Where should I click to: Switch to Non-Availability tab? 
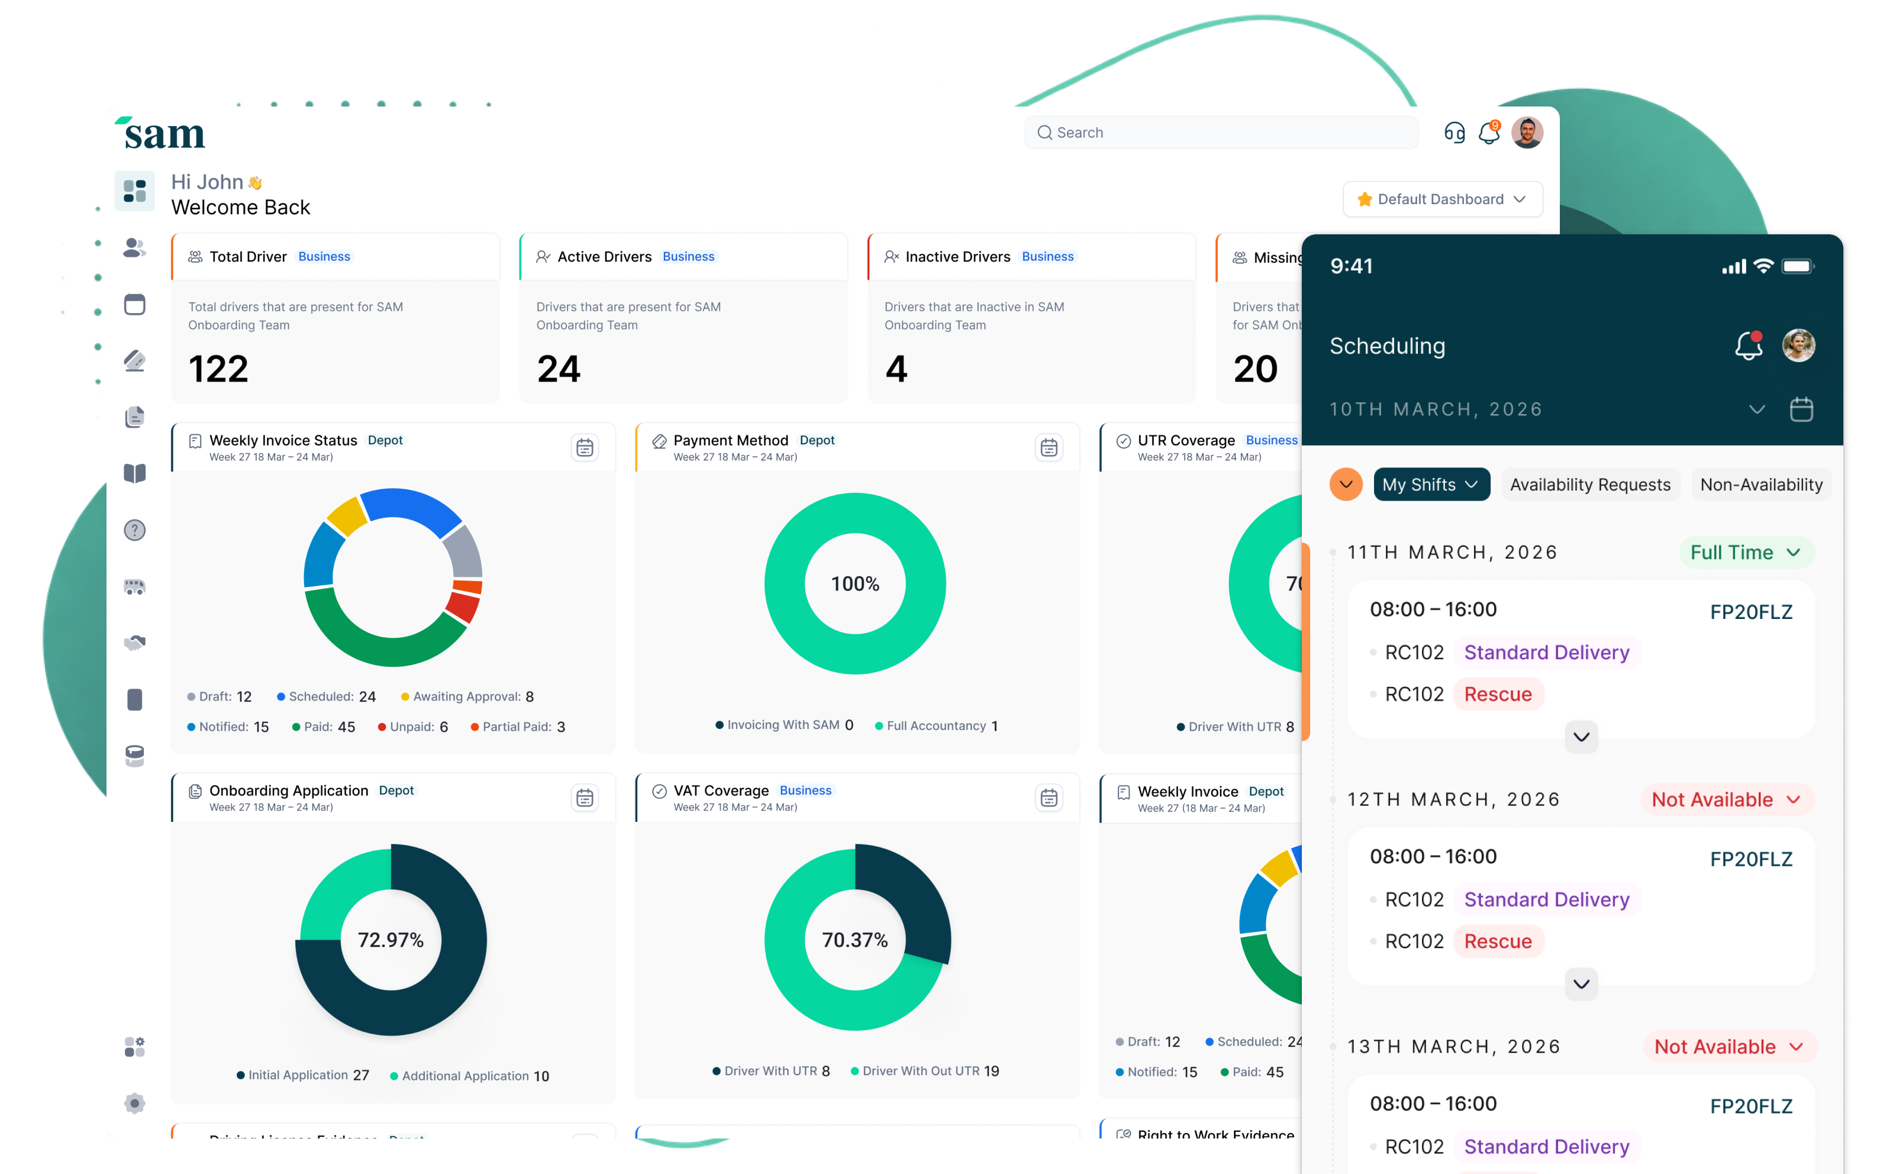tap(1762, 485)
